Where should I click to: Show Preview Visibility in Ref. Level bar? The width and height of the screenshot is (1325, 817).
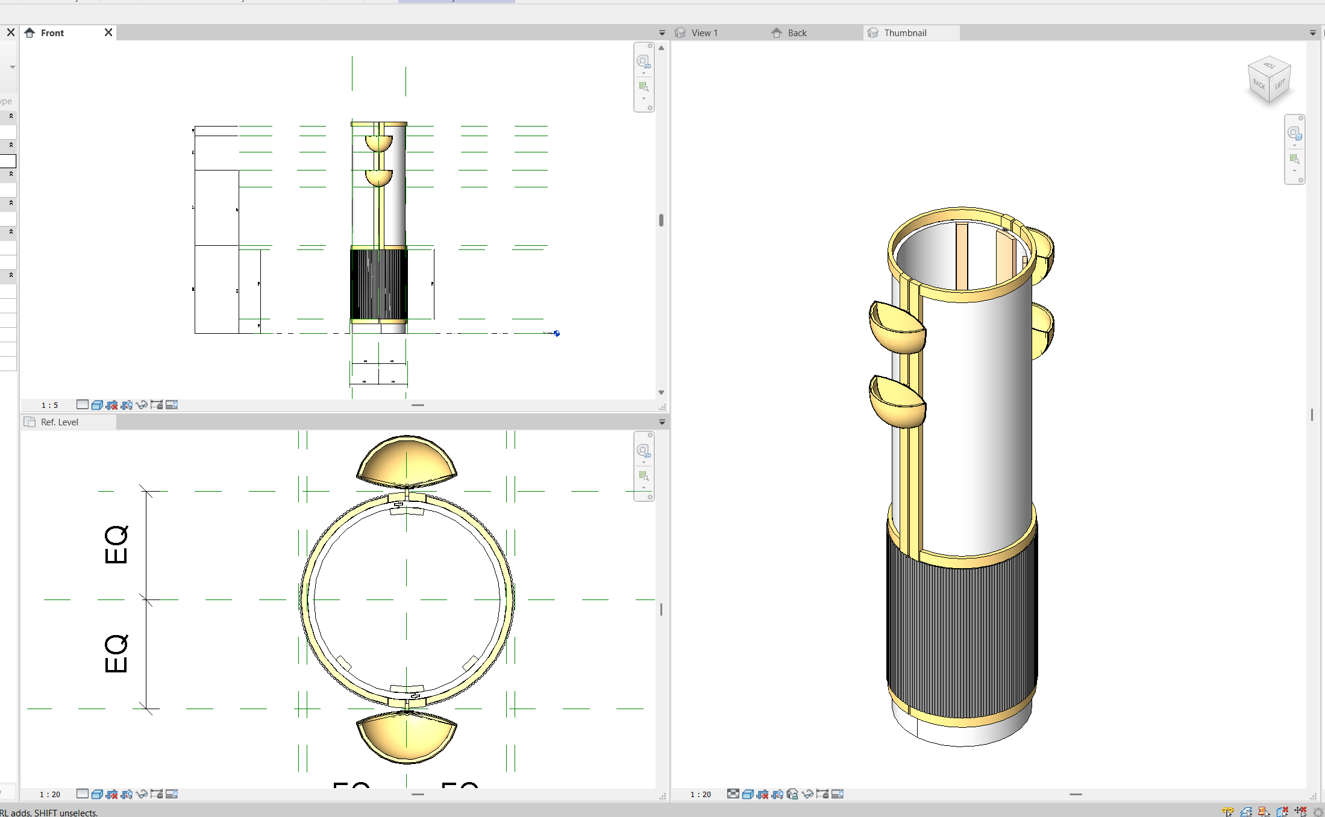click(x=172, y=794)
